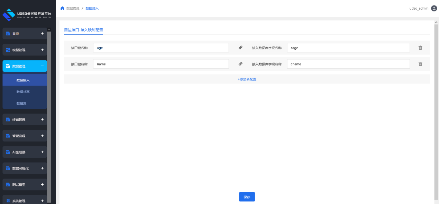Click the link icon beside the age field
Screen dimensions: 439x204
241,48
